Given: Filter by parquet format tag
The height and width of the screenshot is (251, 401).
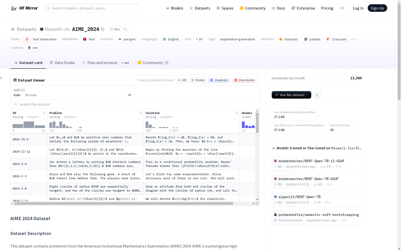Looking at the screenshot, I should coord(127,39).
